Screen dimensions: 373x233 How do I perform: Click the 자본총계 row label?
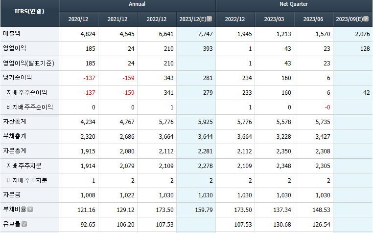click(15, 151)
